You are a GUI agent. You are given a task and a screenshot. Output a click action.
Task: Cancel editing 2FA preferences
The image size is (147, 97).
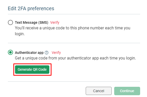click(99, 91)
